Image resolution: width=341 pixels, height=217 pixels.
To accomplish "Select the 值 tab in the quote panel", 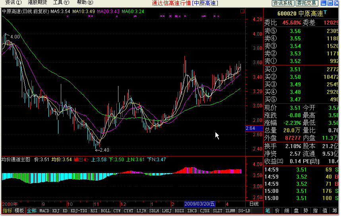I will 325,211.
